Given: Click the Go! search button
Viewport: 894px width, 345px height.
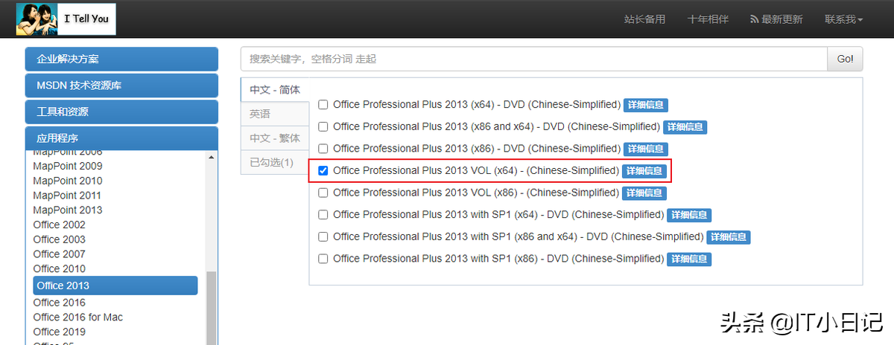Looking at the screenshot, I should click(x=845, y=59).
